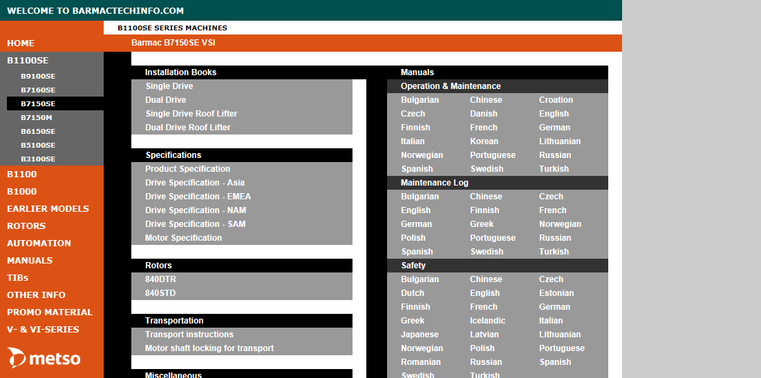This screenshot has height=378, width=761.
Task: Open the TIBs sidebar section
Action: [17, 278]
